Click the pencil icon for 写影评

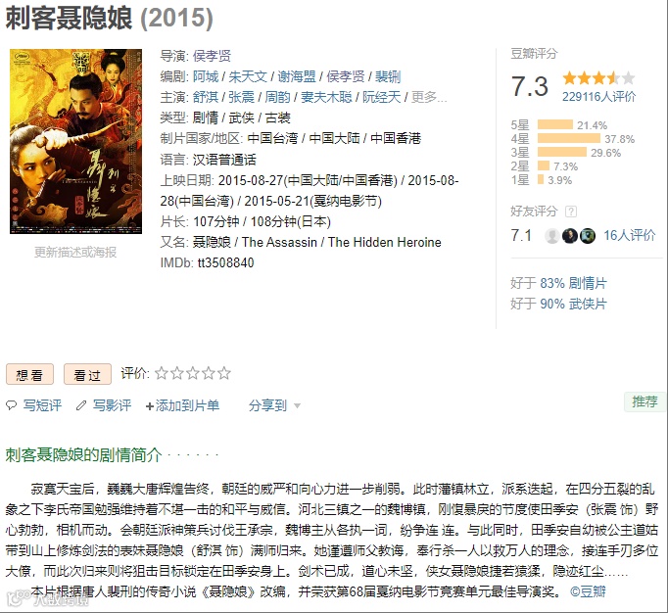(81, 405)
